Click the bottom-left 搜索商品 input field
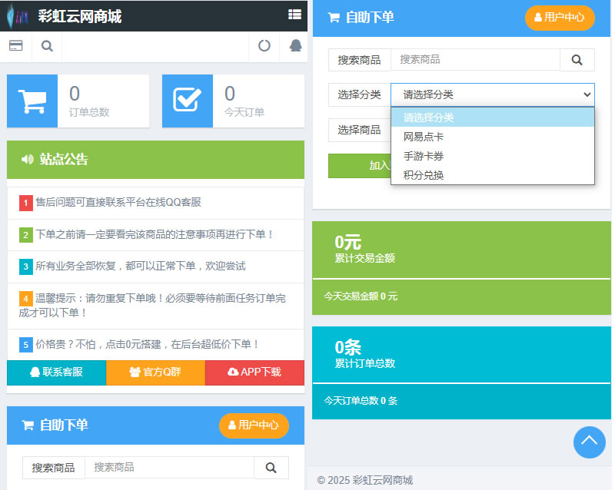Image resolution: width=615 pixels, height=490 pixels. 168,467
